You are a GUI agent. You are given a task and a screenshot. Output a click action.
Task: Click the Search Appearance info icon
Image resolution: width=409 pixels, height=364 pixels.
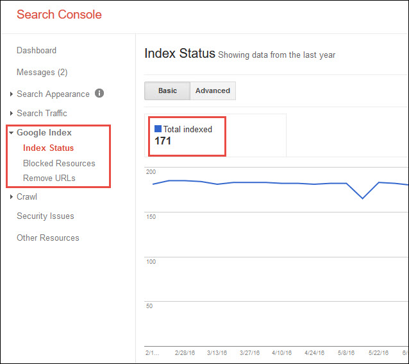tap(99, 93)
